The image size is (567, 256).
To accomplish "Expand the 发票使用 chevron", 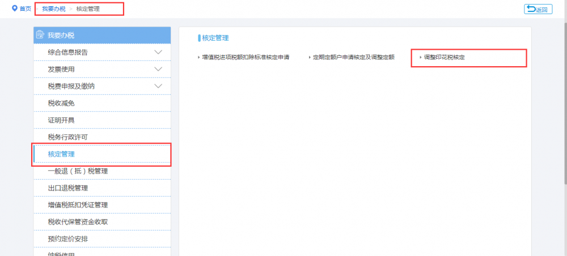I will point(158,69).
